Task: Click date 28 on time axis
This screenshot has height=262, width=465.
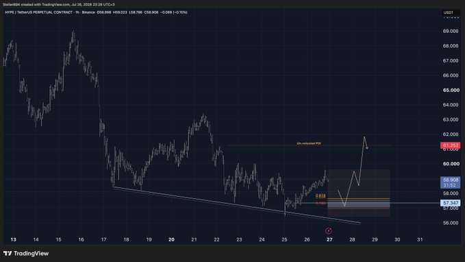Action: (x=352, y=239)
